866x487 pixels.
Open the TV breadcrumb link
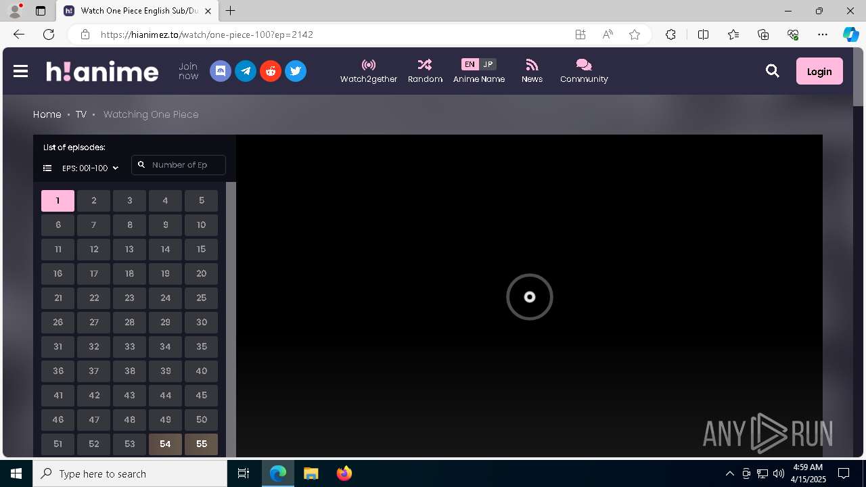[81, 114]
